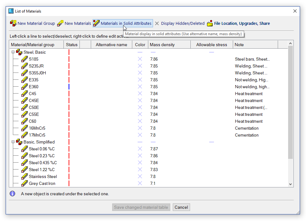Image resolution: width=306 pixels, height=221 pixels.
Task: Click the Allowable stress column header
Action: (x=211, y=45)
